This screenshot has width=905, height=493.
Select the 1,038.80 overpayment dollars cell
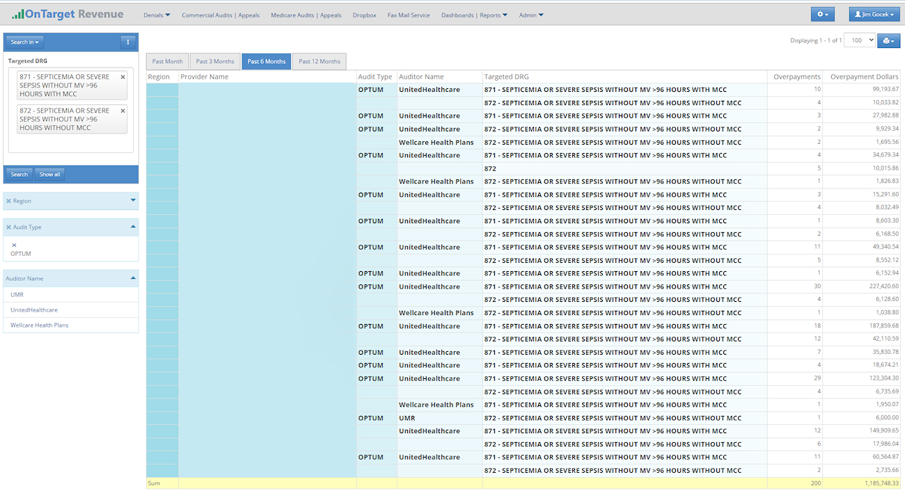[862, 313]
